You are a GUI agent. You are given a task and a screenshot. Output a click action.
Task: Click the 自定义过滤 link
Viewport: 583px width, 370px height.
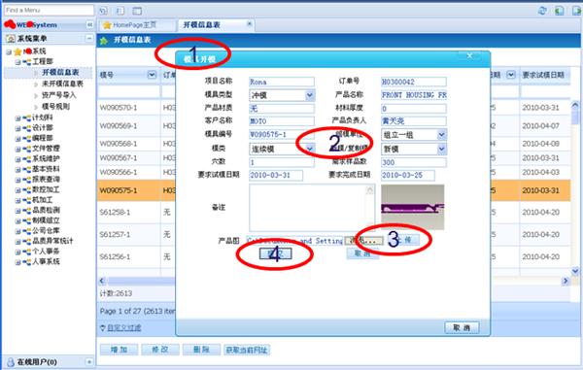[123, 327]
